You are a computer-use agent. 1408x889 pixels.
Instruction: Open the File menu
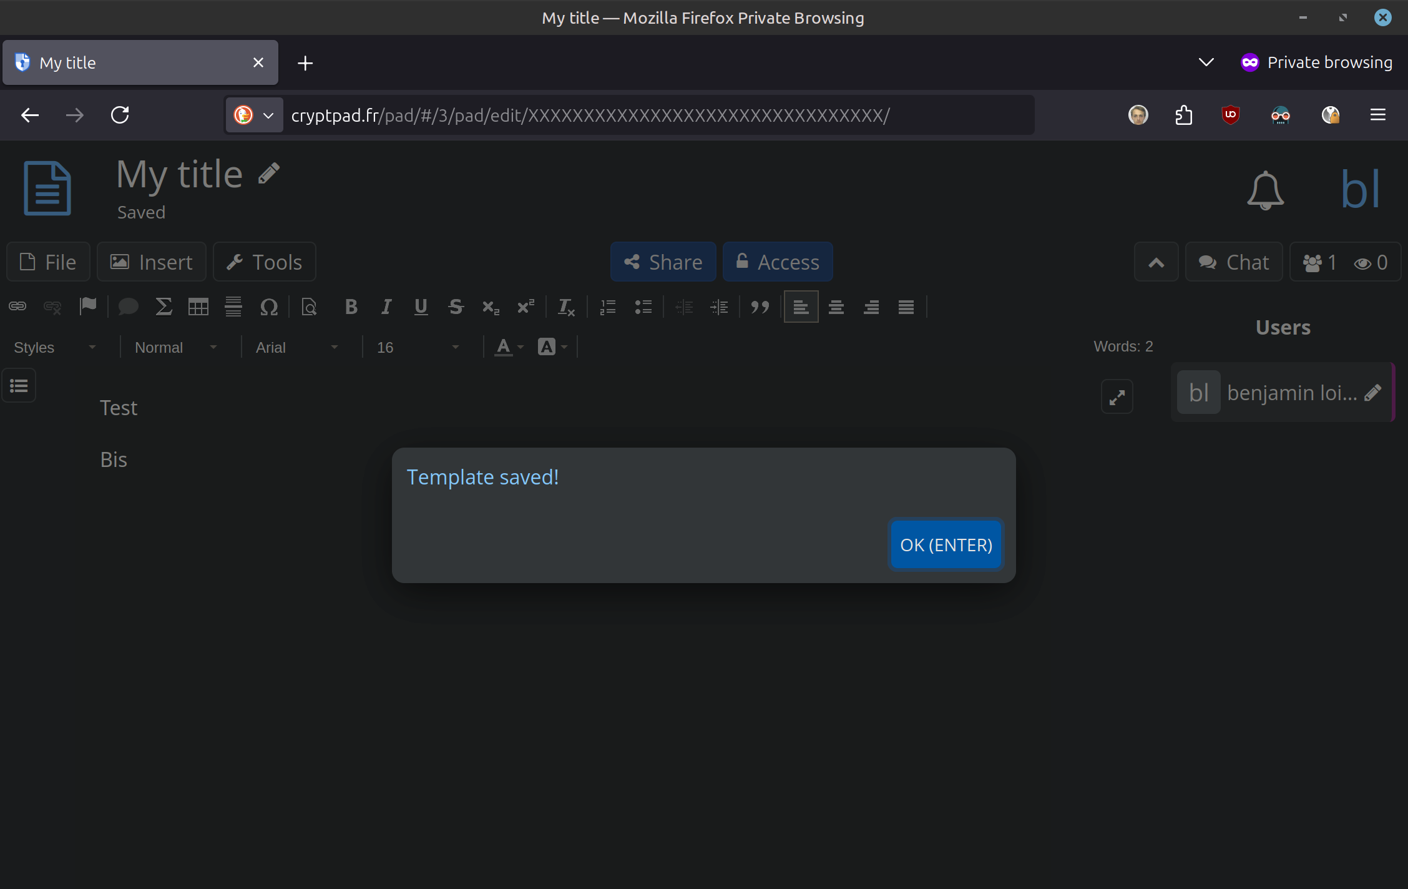[x=49, y=262]
